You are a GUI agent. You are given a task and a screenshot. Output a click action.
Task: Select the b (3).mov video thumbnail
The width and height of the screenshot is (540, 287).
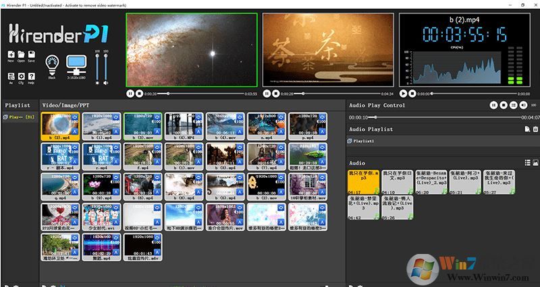click(x=142, y=126)
